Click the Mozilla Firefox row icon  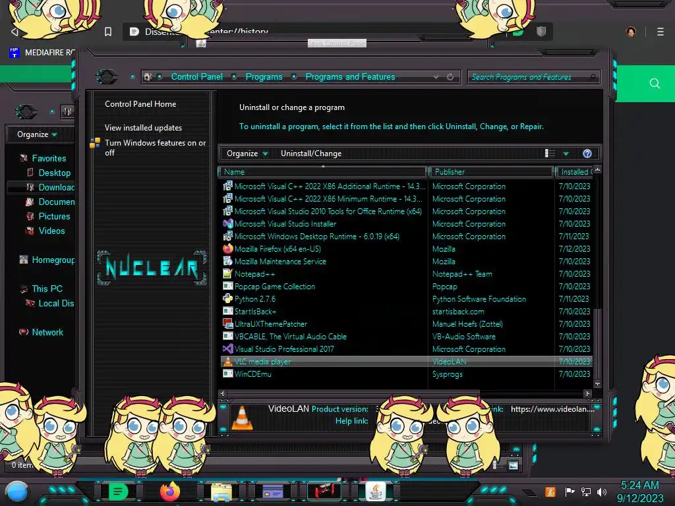[x=227, y=248]
